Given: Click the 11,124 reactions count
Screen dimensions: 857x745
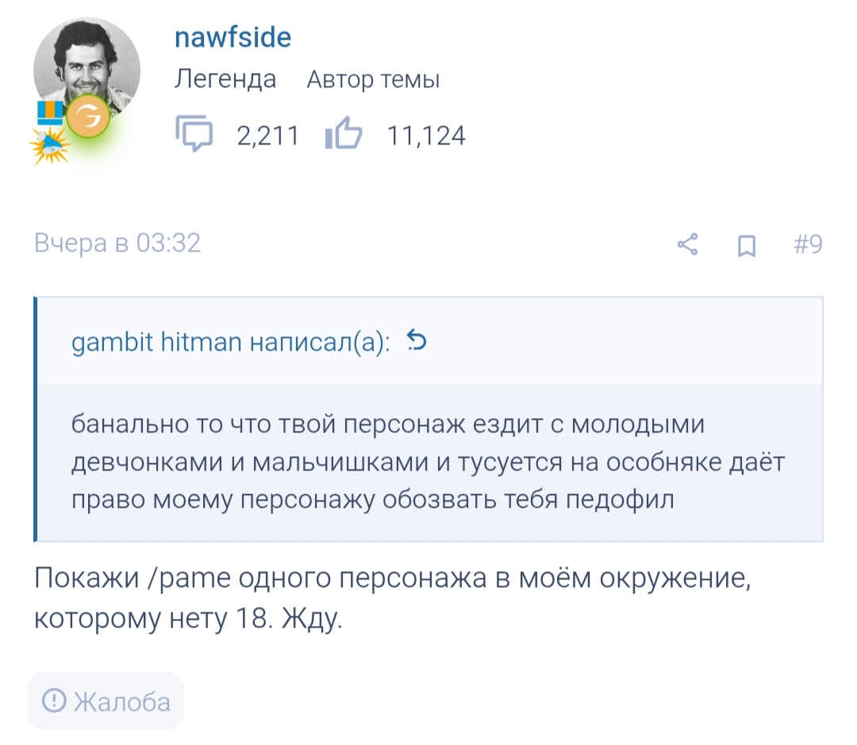Looking at the screenshot, I should (x=426, y=136).
